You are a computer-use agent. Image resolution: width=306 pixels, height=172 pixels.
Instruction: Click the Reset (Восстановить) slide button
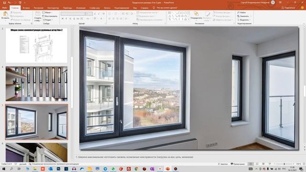point(50,16)
